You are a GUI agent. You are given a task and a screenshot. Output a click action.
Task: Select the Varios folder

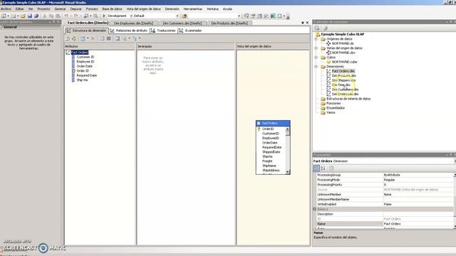tap(331, 113)
